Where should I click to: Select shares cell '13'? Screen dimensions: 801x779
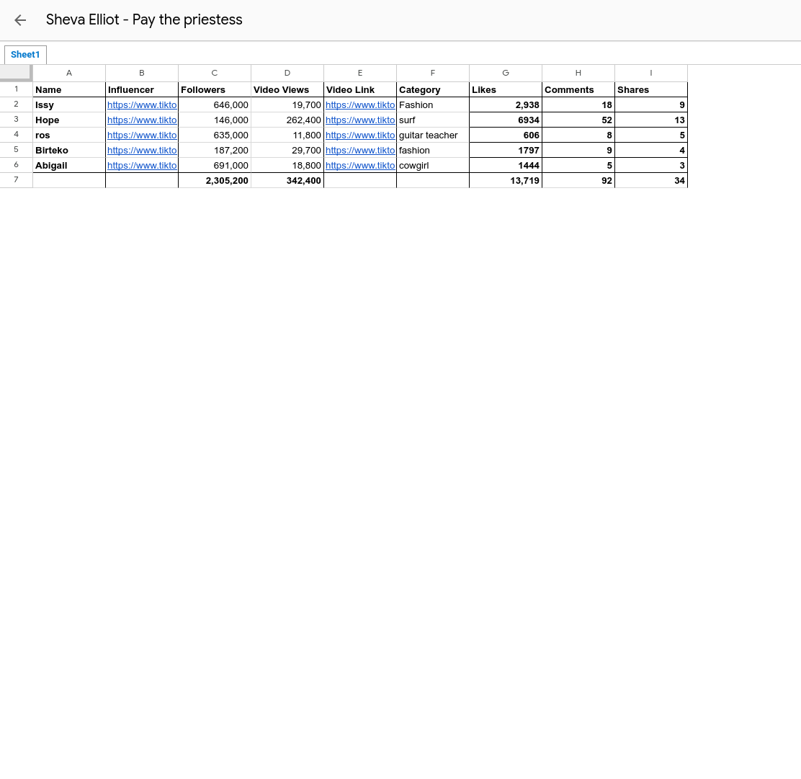(x=651, y=120)
